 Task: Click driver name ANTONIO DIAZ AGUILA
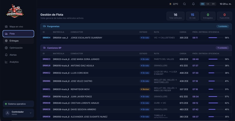point(82,66)
